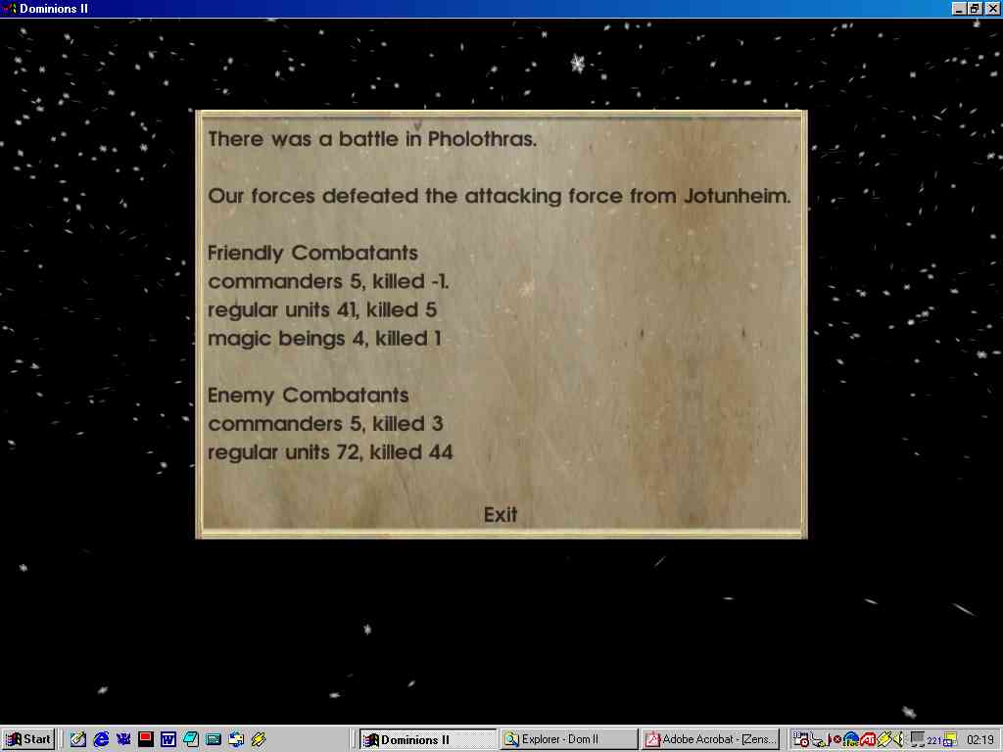1003x752 pixels.
Task: Click the first quick launch desktop icon
Action: tap(78, 739)
